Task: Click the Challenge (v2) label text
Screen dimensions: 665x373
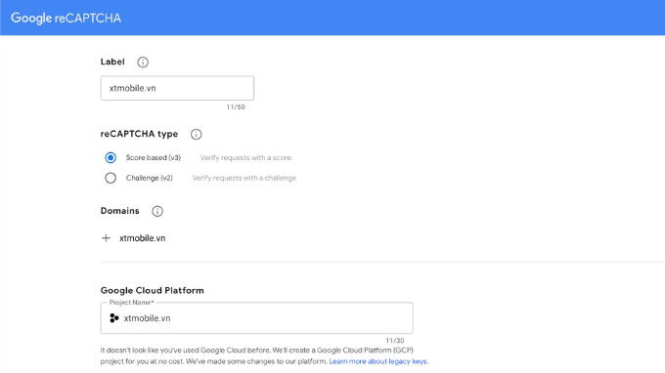Action: (x=150, y=178)
